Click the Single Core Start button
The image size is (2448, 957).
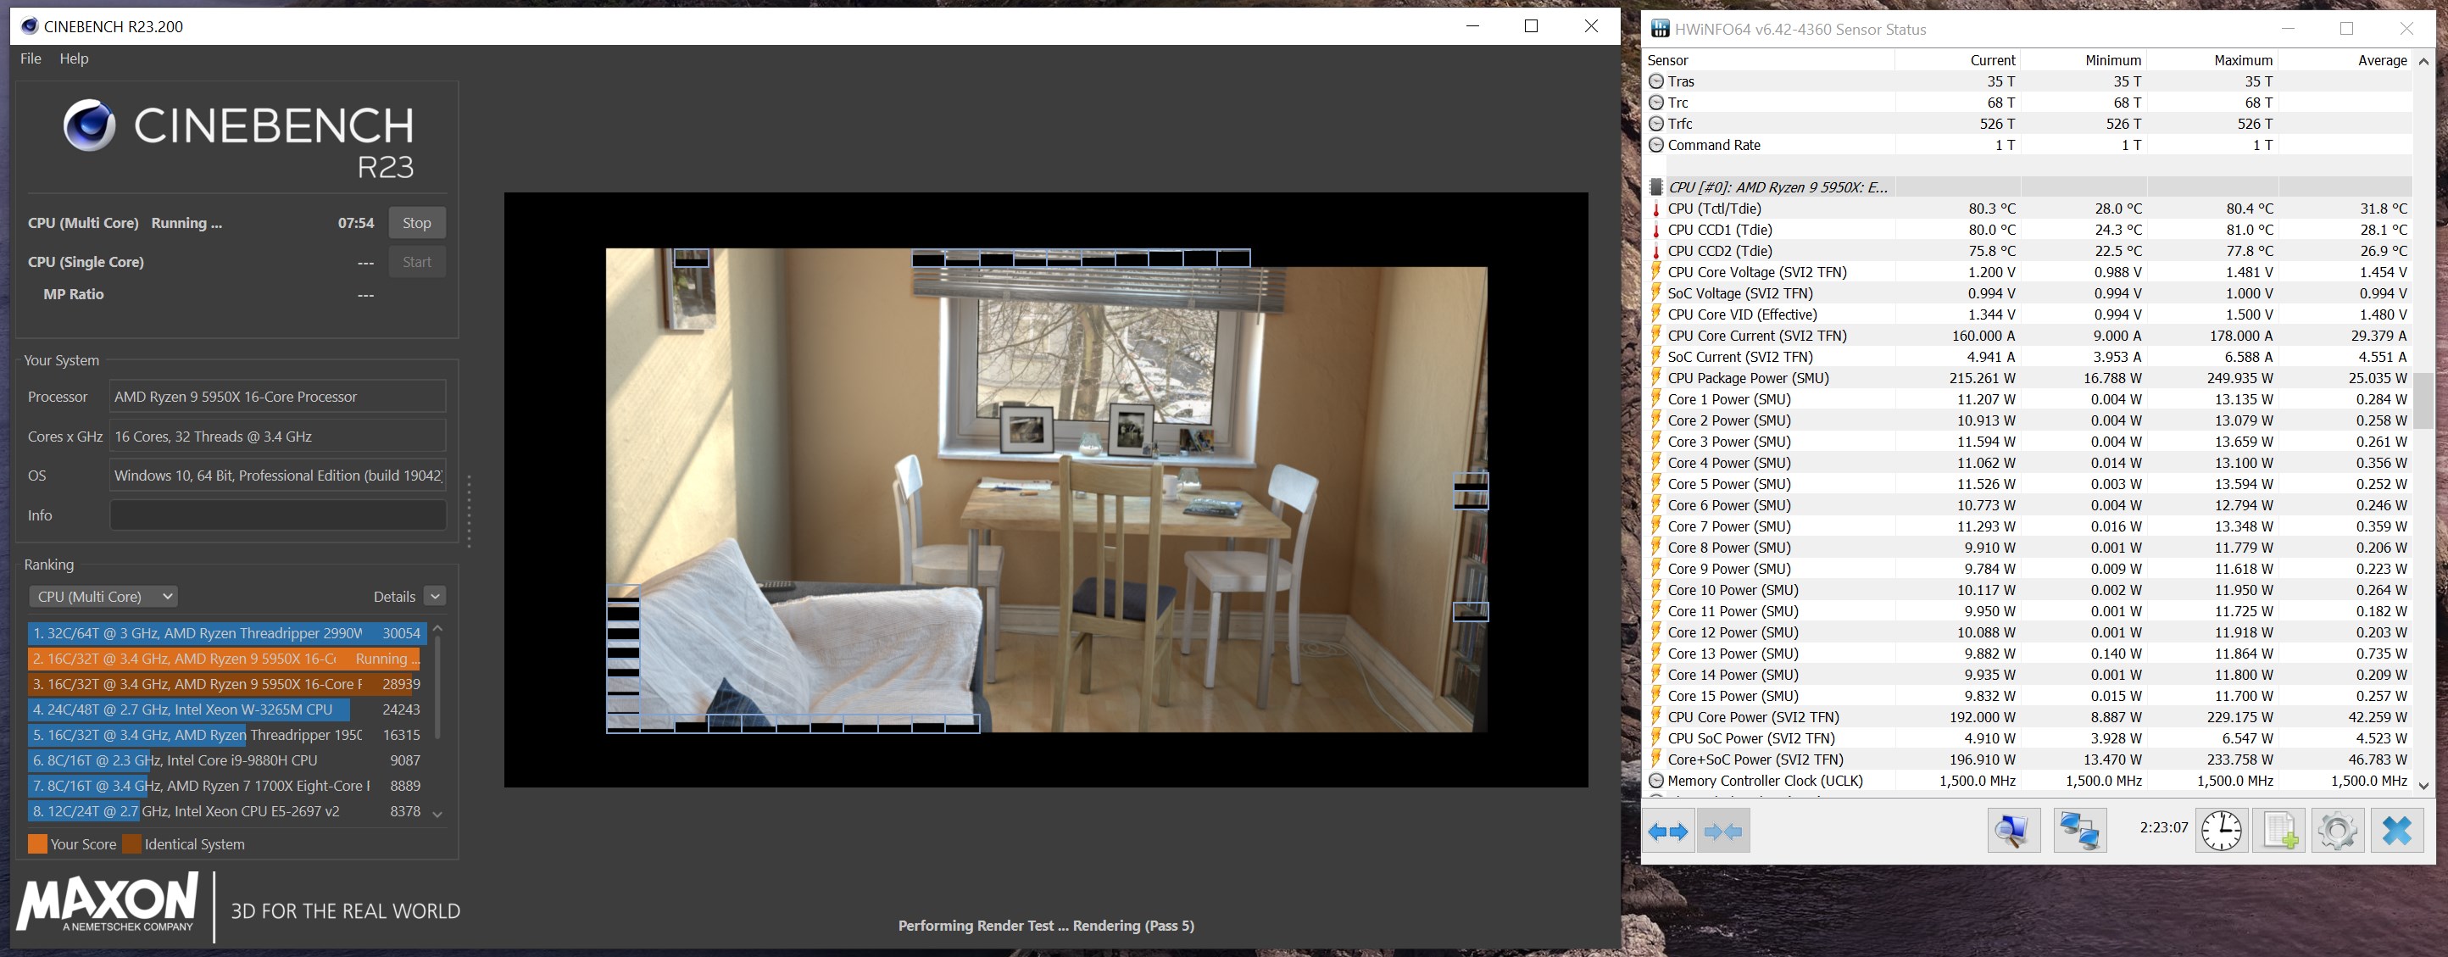pos(416,262)
